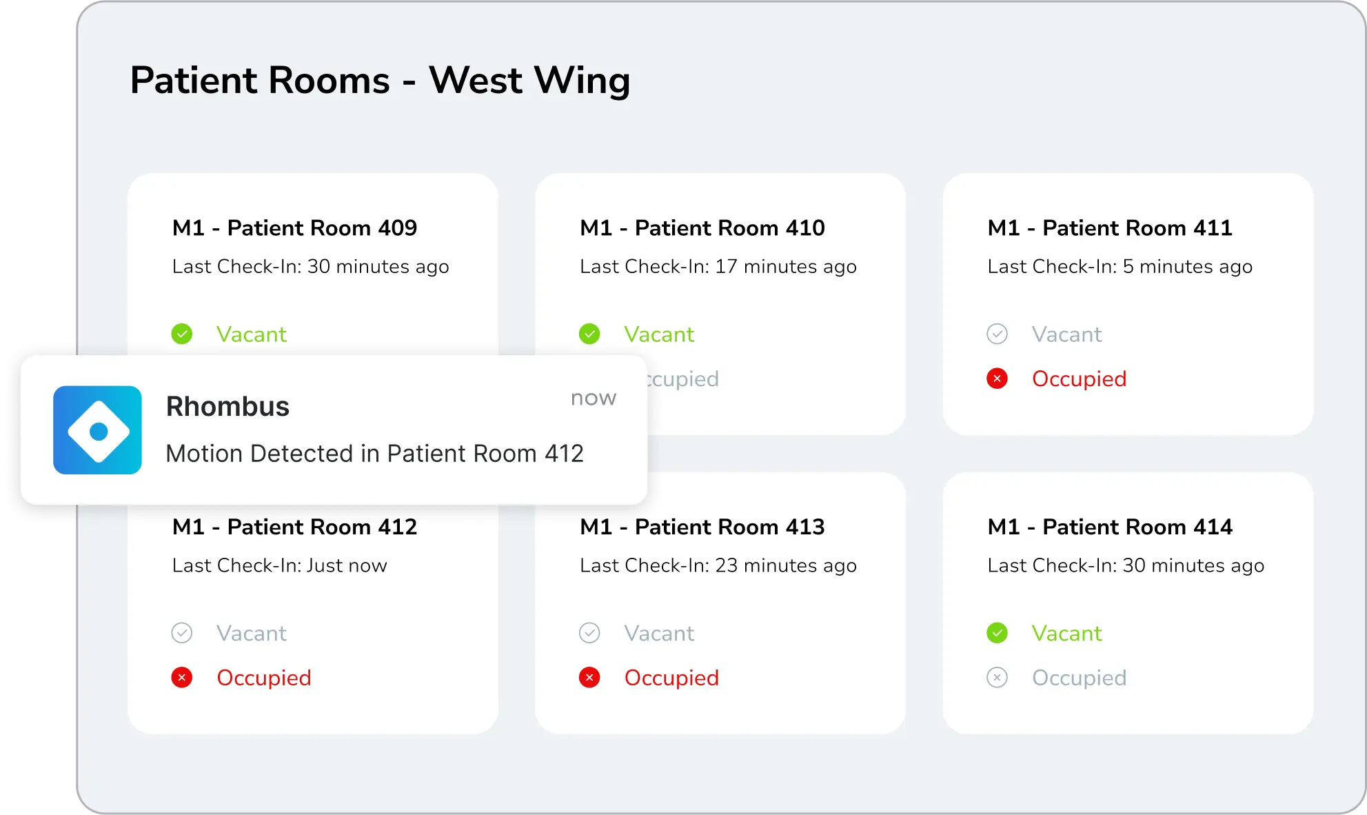Click the Rhombus notification title text
The width and height of the screenshot is (1367, 815).
click(x=227, y=407)
